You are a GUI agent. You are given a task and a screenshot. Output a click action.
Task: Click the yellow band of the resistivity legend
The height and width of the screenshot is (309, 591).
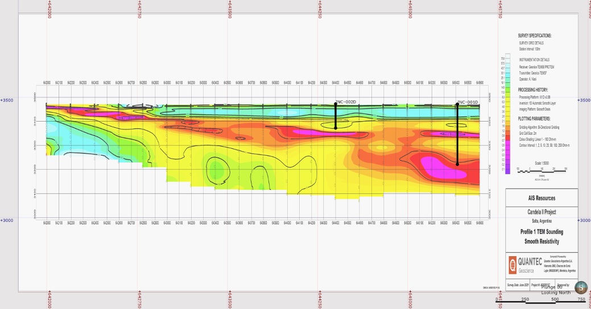tap(508, 110)
